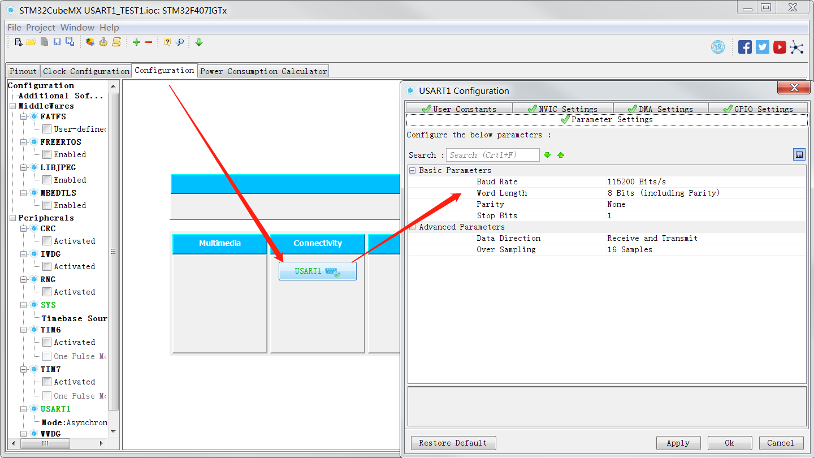This screenshot has width=814, height=458.
Task: Activate the TIM7 checkbox
Action: point(47,382)
